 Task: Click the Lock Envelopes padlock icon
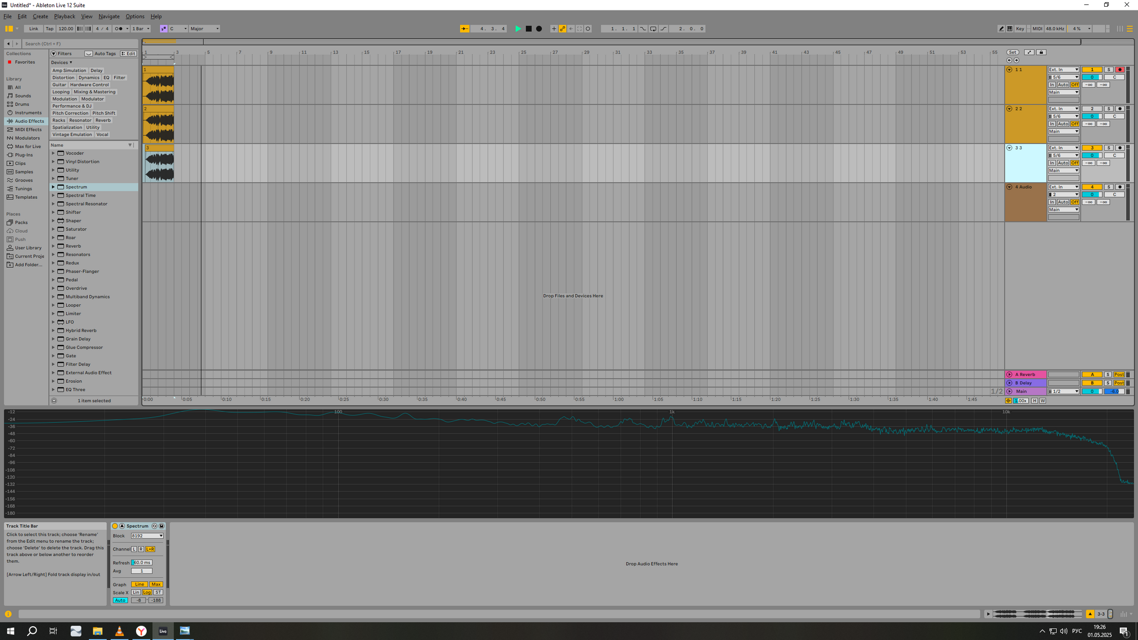coord(1041,52)
